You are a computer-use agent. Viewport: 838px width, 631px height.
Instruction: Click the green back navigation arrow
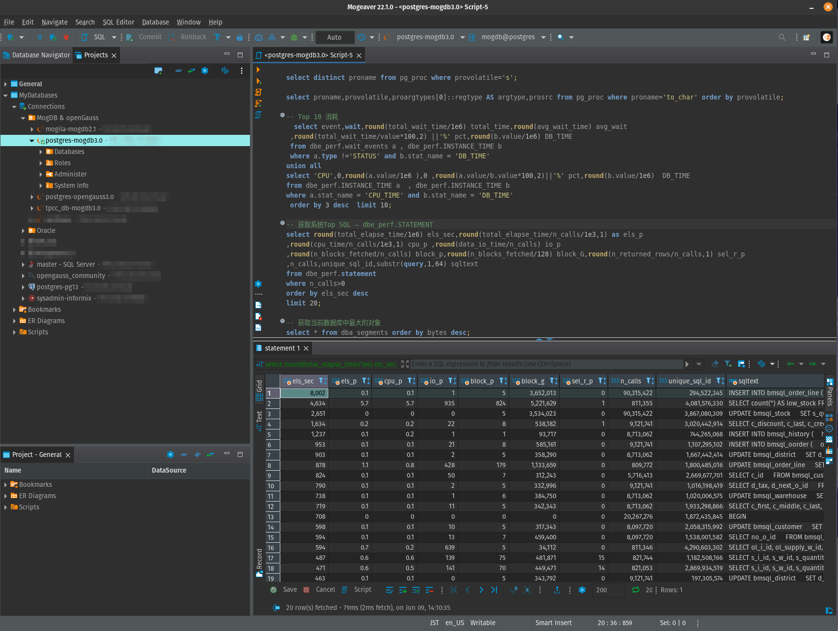(x=790, y=364)
